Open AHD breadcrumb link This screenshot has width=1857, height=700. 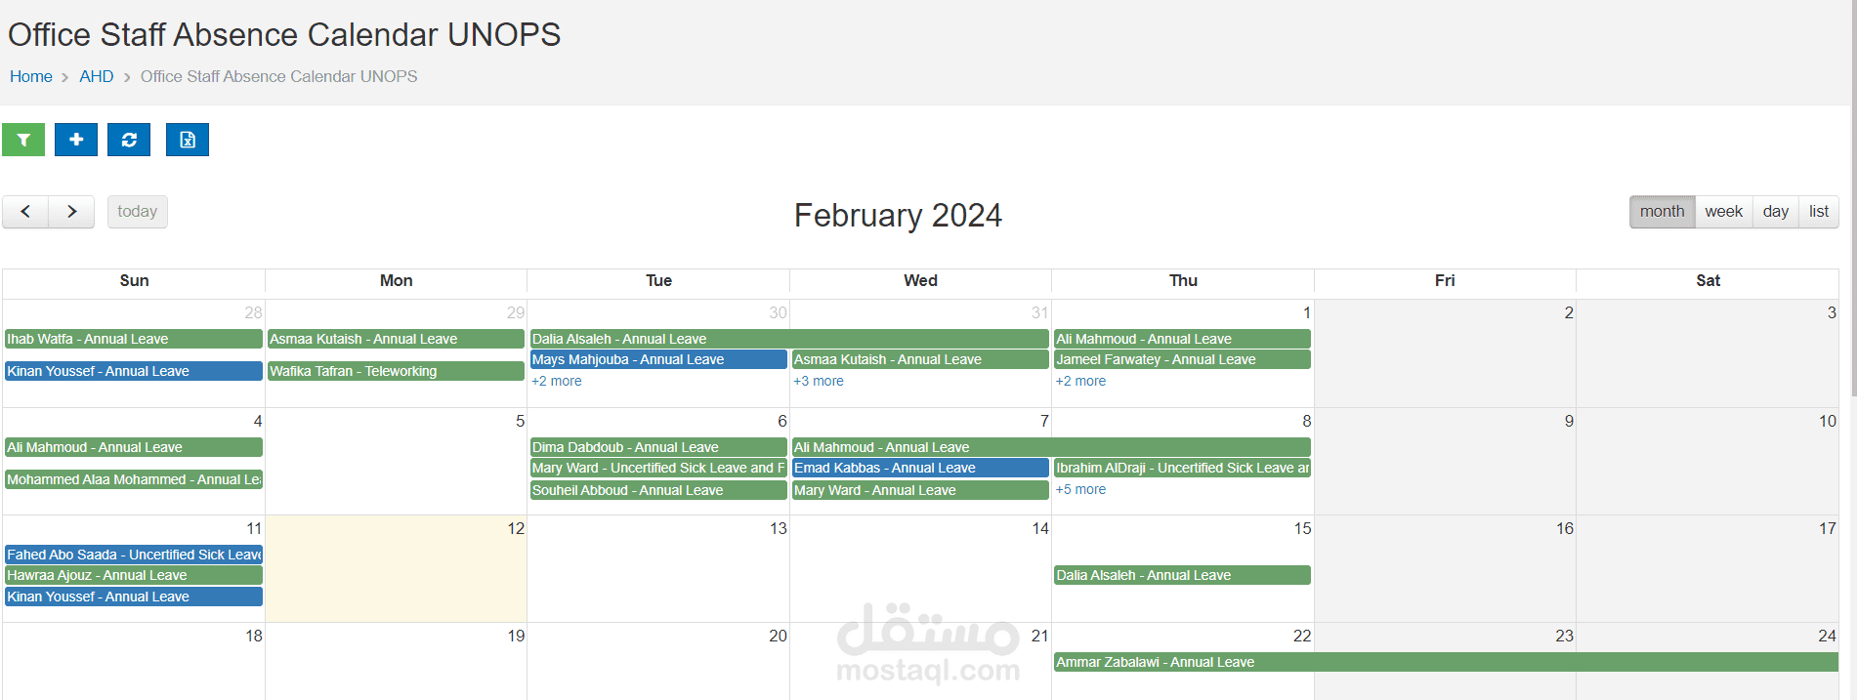[97, 76]
